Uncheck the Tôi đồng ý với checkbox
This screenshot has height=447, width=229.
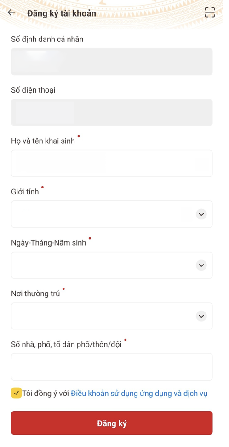tap(16, 393)
